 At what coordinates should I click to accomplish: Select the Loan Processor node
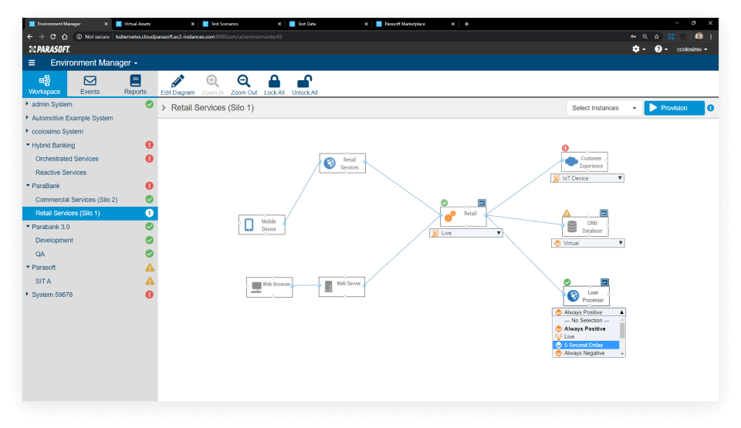pos(587,295)
